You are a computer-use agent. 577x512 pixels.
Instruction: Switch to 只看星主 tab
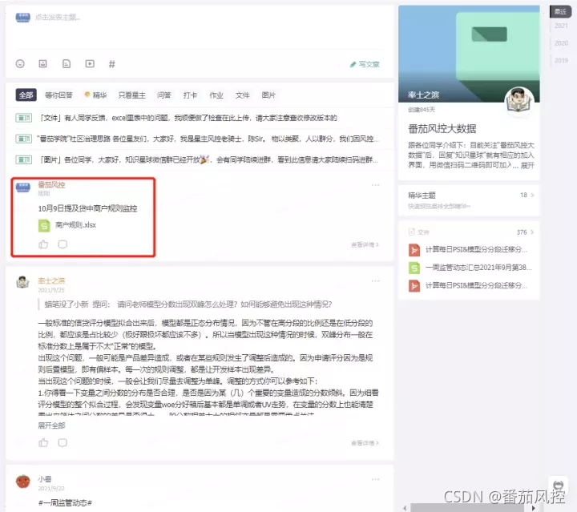(x=131, y=95)
